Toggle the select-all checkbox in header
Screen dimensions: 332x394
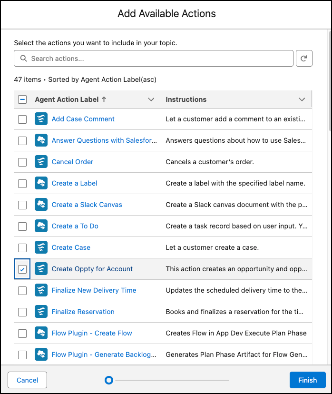click(22, 99)
